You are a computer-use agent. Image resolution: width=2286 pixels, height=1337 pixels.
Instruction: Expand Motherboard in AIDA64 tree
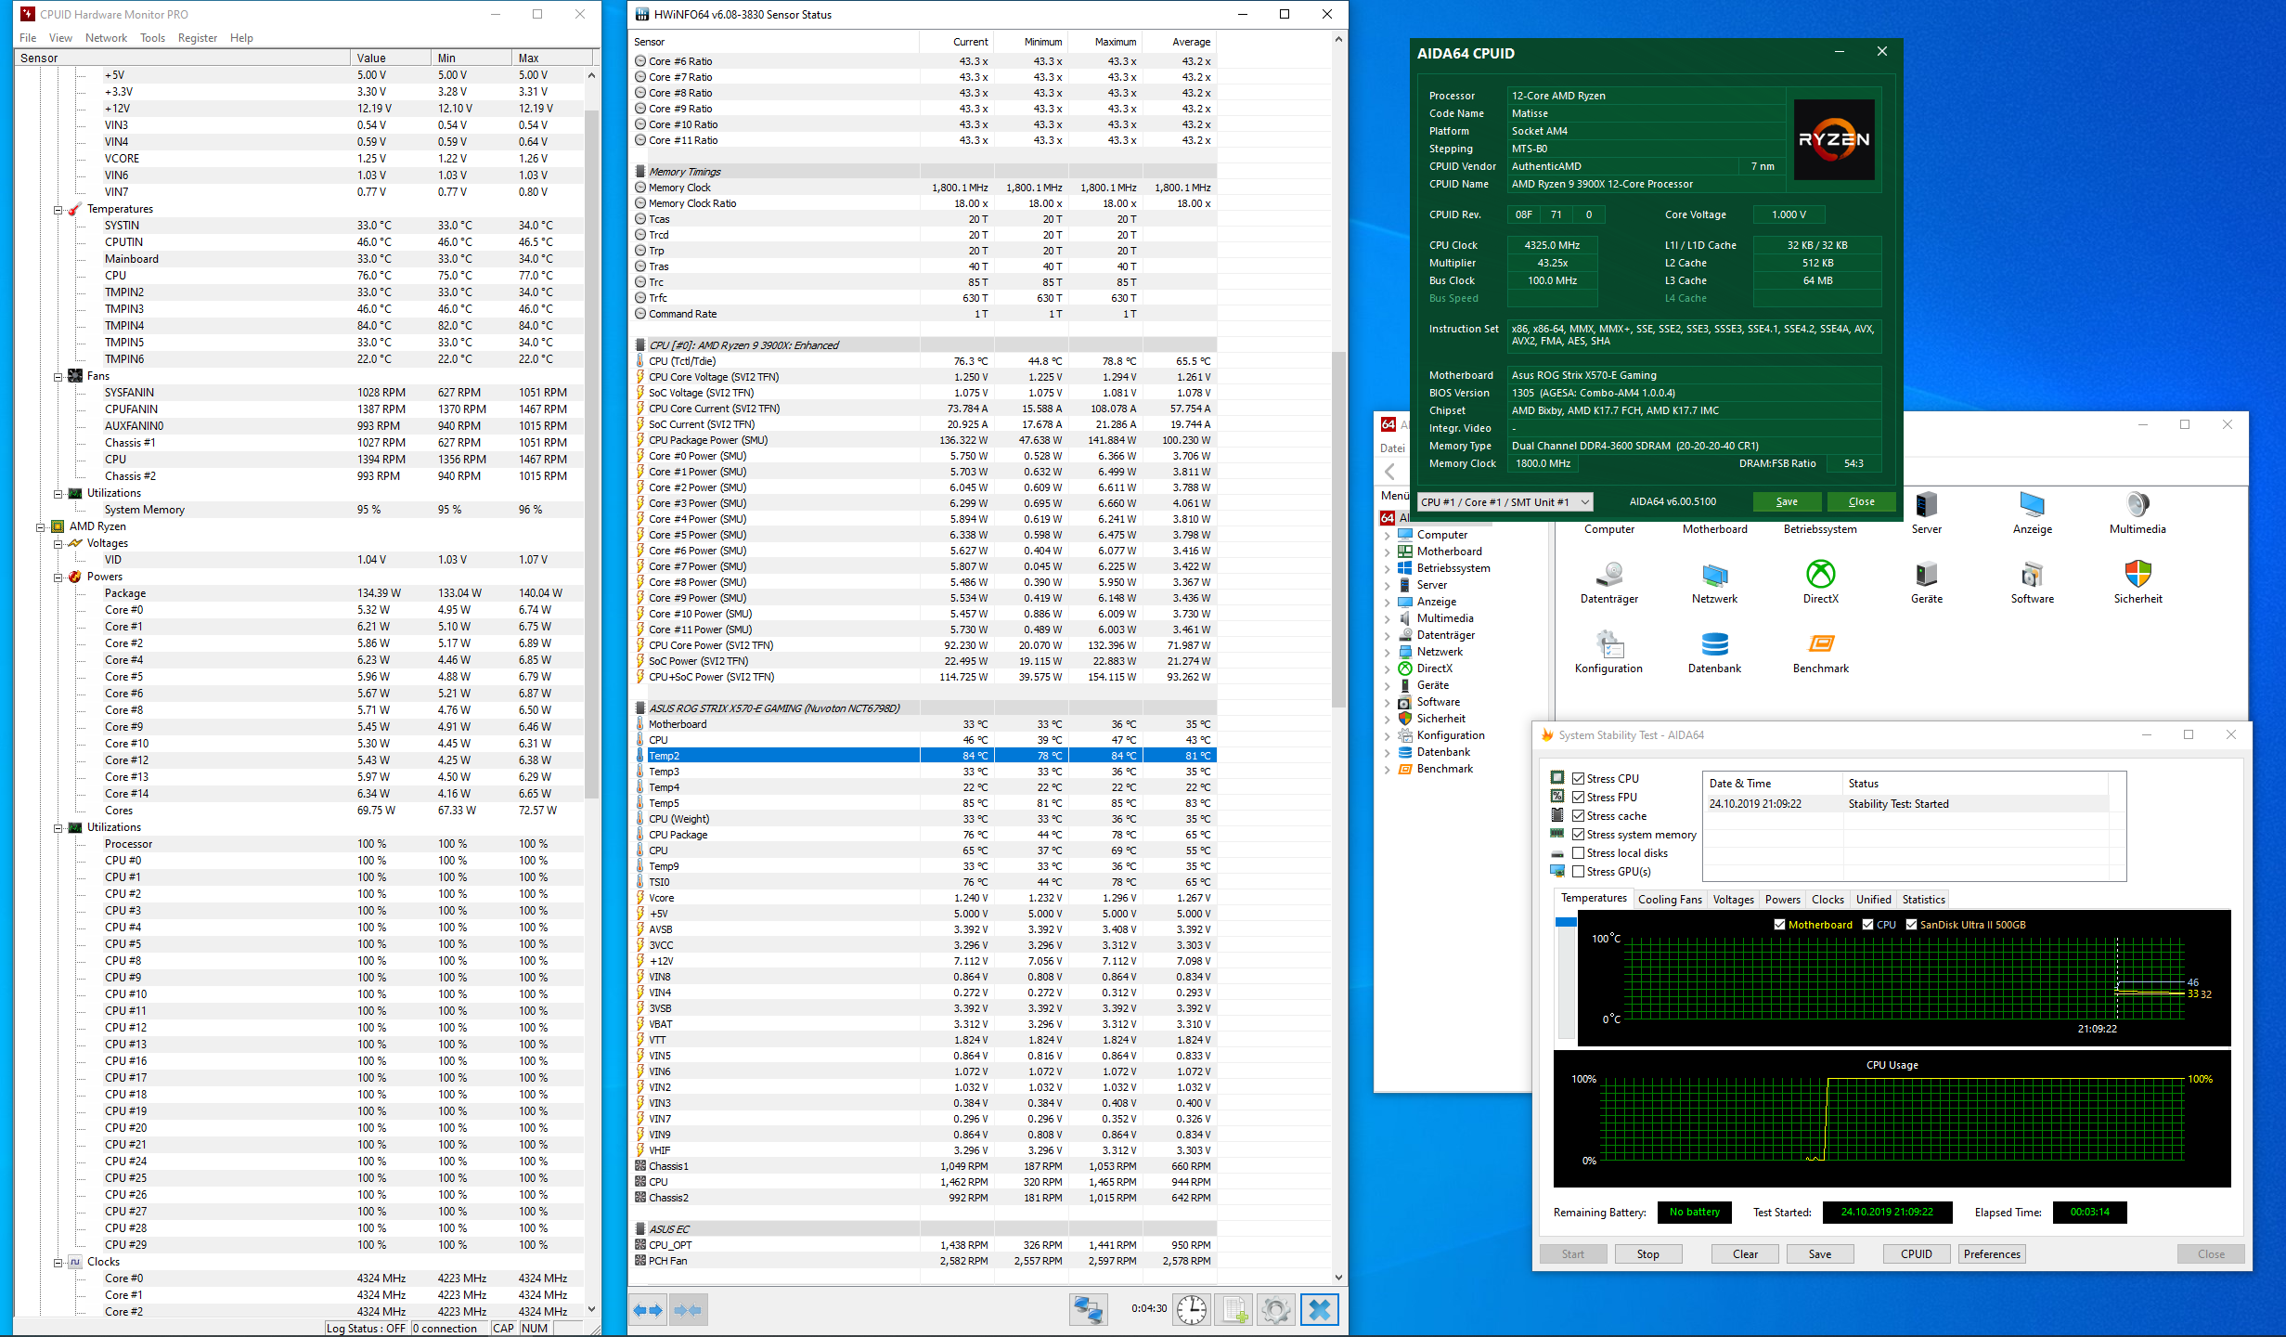(1388, 552)
